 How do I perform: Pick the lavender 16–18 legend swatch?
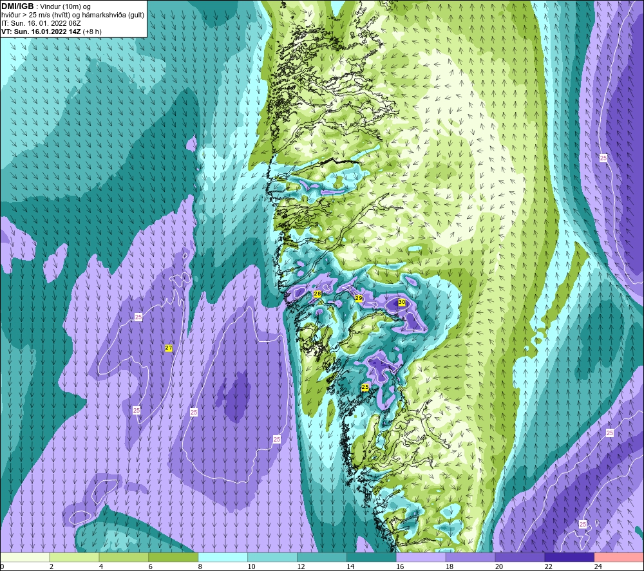(x=421, y=557)
